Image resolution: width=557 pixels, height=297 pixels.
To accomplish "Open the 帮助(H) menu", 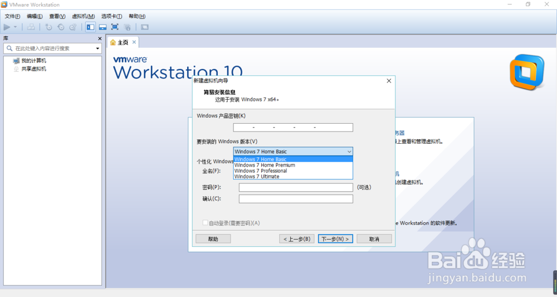I will click(x=137, y=16).
